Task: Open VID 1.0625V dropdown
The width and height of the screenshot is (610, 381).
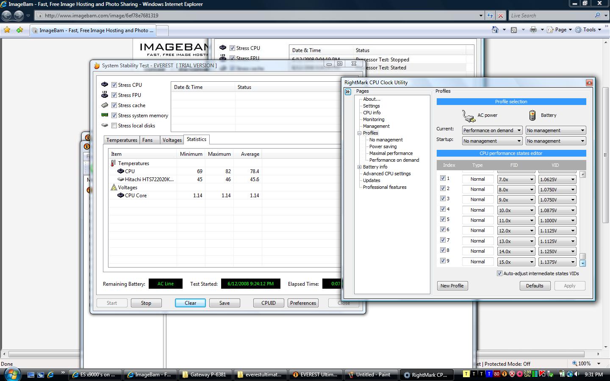Action: tap(557, 179)
